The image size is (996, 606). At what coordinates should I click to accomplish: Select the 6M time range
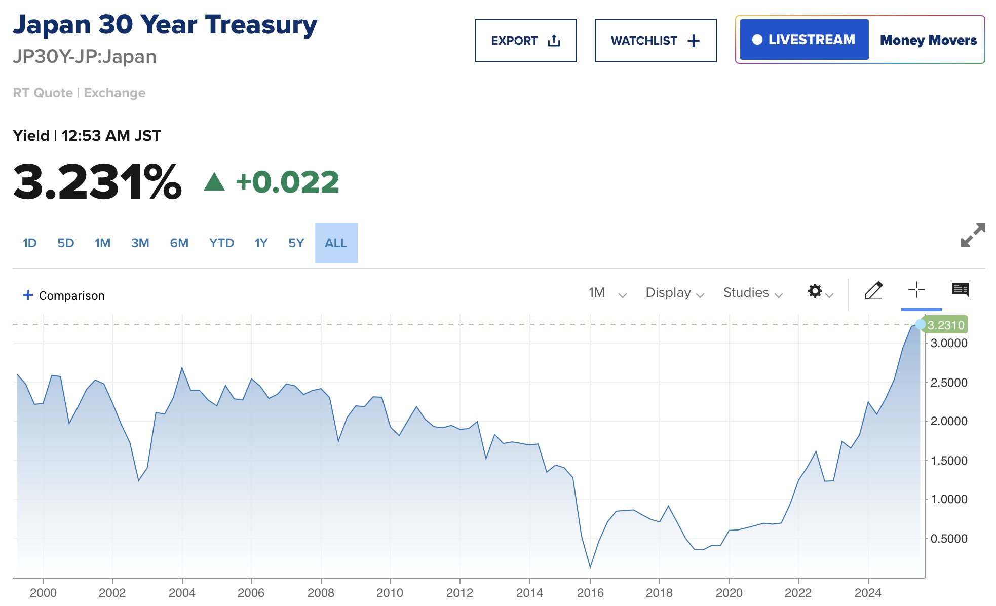point(179,243)
